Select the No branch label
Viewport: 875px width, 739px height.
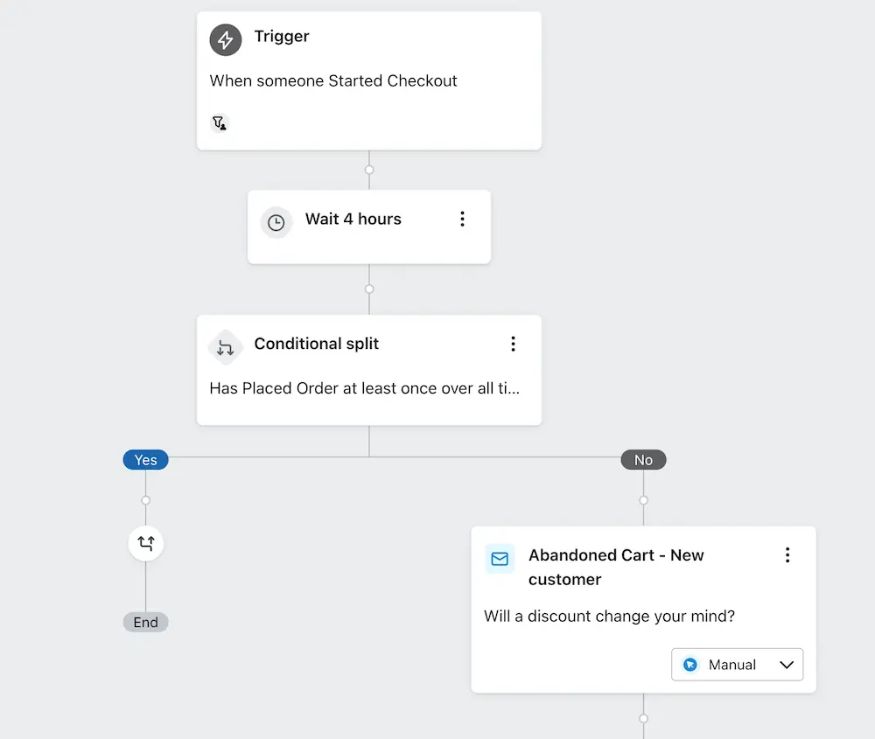click(x=643, y=460)
